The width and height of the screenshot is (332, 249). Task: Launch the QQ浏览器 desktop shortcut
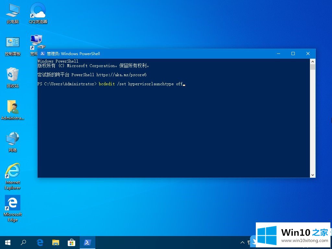click(x=38, y=14)
